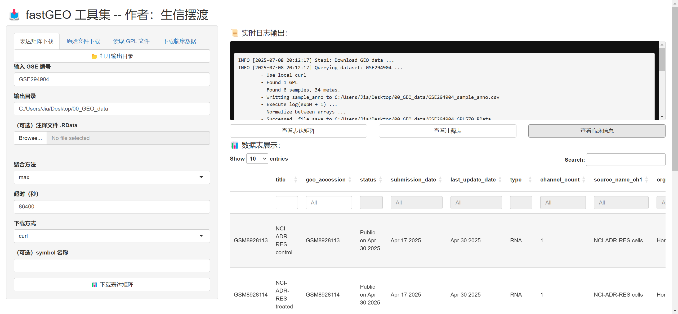Viewport: 678px width, 314px height.
Task: Sort by submission_date column arrows
Action: point(440,180)
